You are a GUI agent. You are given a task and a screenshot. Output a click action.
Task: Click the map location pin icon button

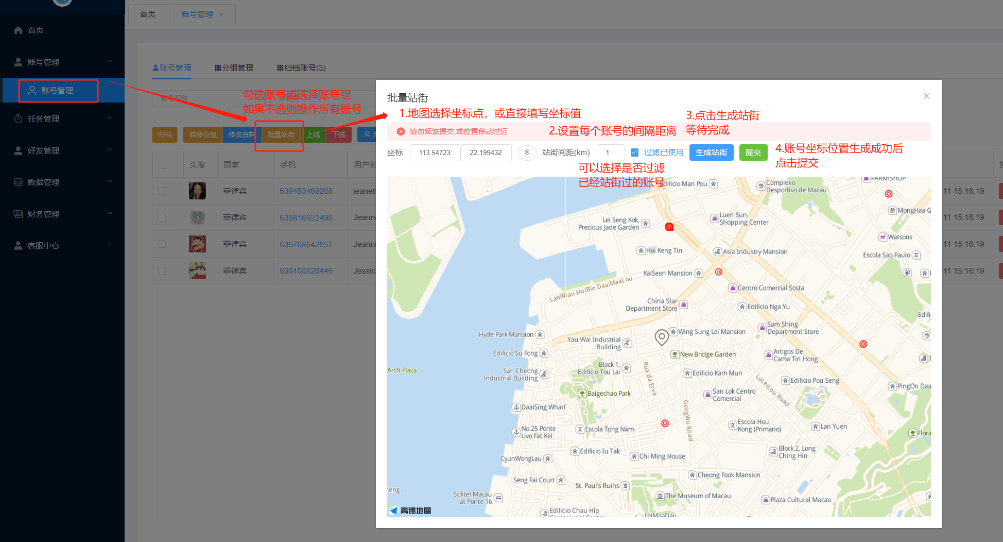pyautogui.click(x=527, y=153)
